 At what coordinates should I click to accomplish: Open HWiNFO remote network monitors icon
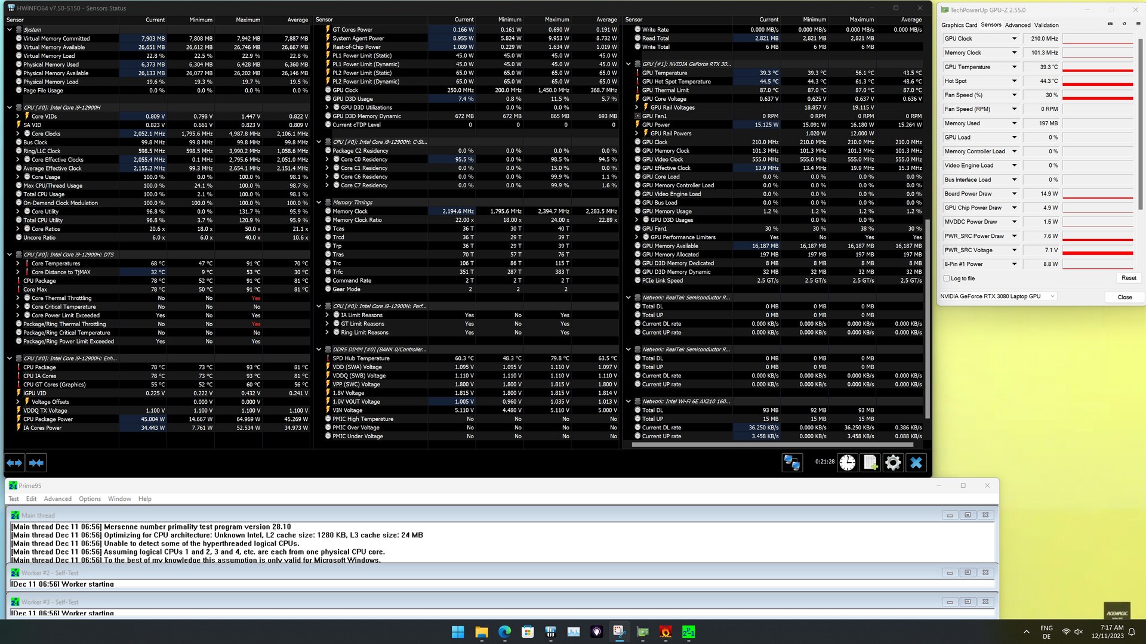(x=792, y=463)
